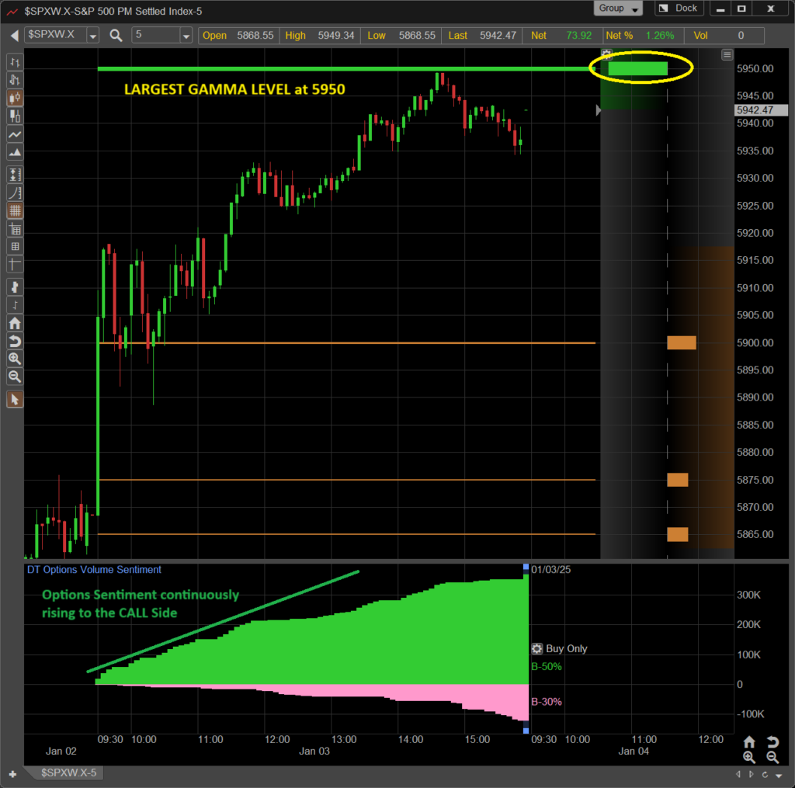Click the green 5950 gamma level bar
This screenshot has width=795, height=788.
[x=637, y=68]
